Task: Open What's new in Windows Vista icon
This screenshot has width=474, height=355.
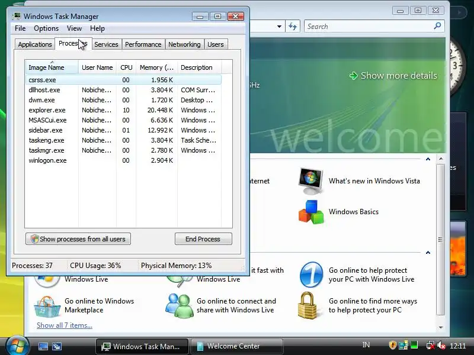Action: click(310, 180)
